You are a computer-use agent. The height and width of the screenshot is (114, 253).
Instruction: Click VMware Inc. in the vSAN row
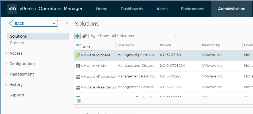(x=212, y=66)
